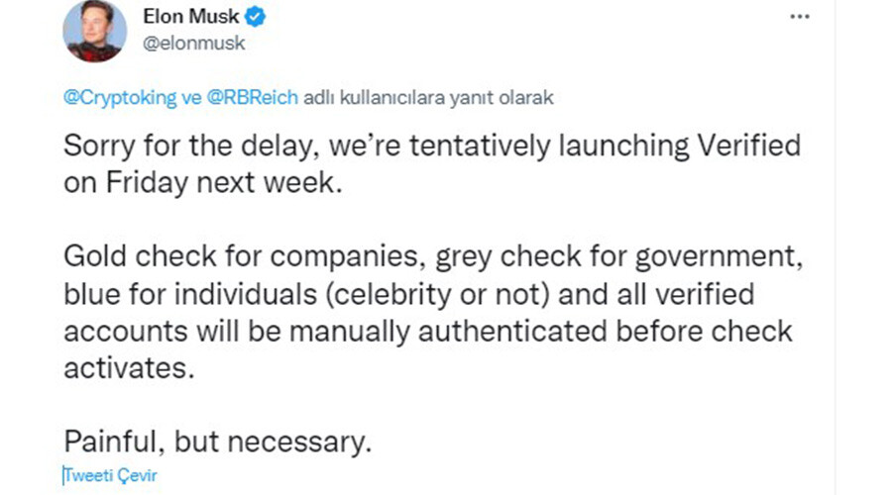This screenshot has height=495, width=892.
Task: Click Tweeti Çevir to translate the tweet
Action: click(x=110, y=474)
